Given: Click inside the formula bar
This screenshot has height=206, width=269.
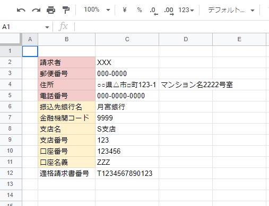Looking at the screenshot, I should coord(171,27).
